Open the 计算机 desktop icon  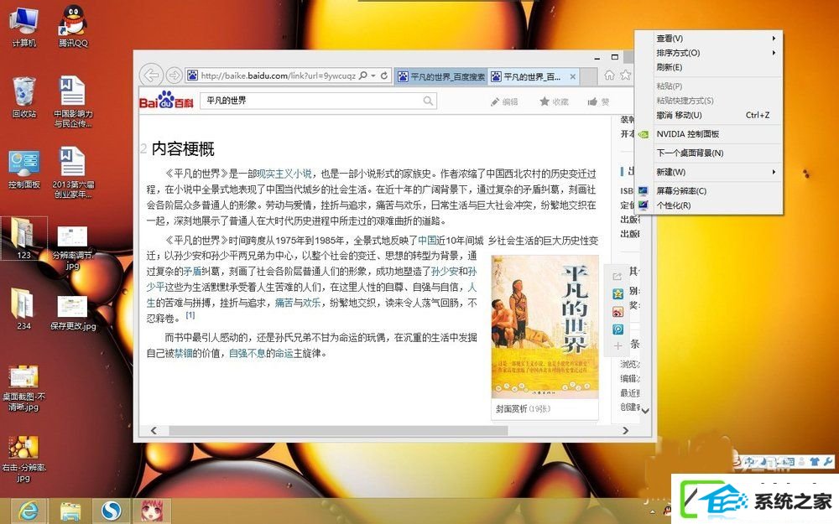pos(24,27)
